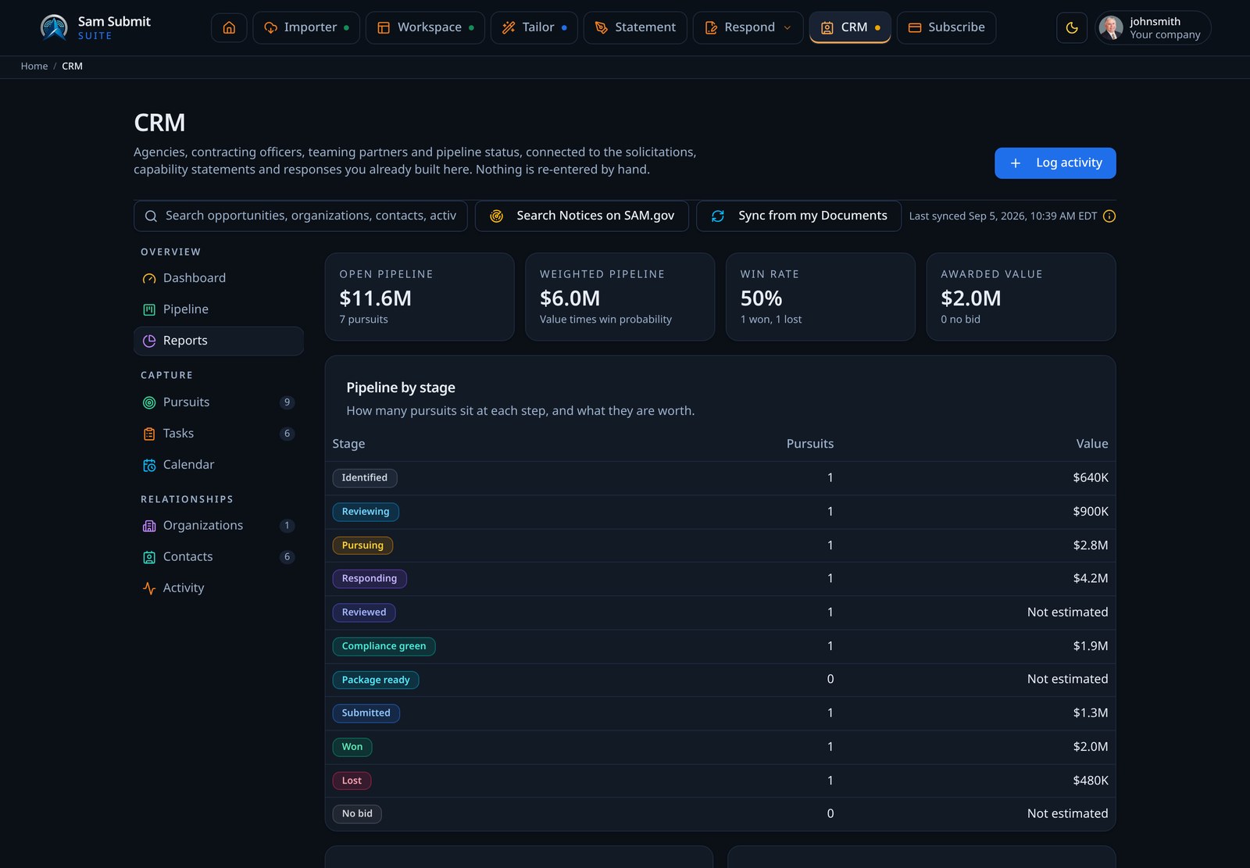Click the CRM breadcrumb item
Viewport: 1250px width, 868px height.
pyautogui.click(x=73, y=66)
